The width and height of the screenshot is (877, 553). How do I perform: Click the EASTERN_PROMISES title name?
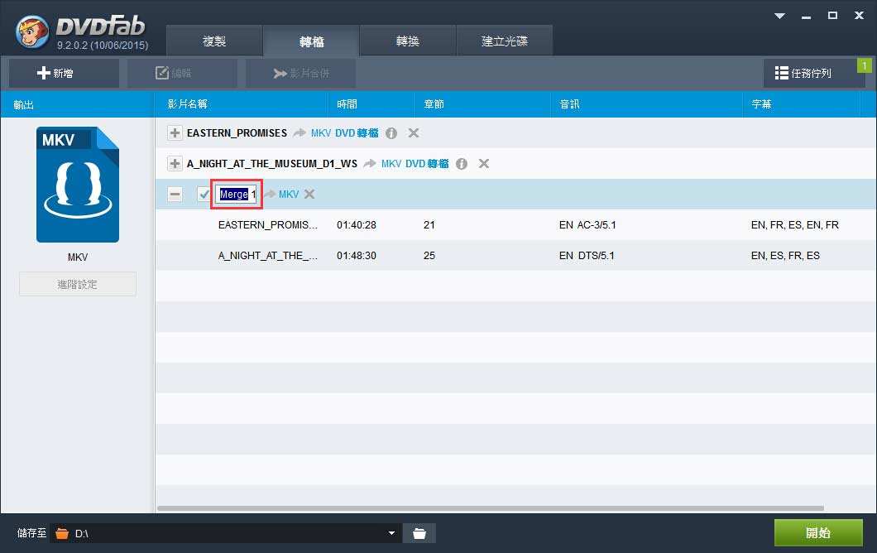click(x=237, y=133)
